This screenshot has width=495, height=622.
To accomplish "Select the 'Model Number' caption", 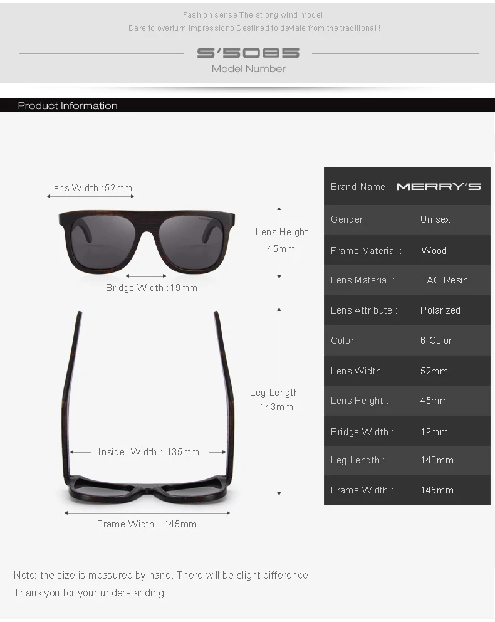I will (249, 68).
